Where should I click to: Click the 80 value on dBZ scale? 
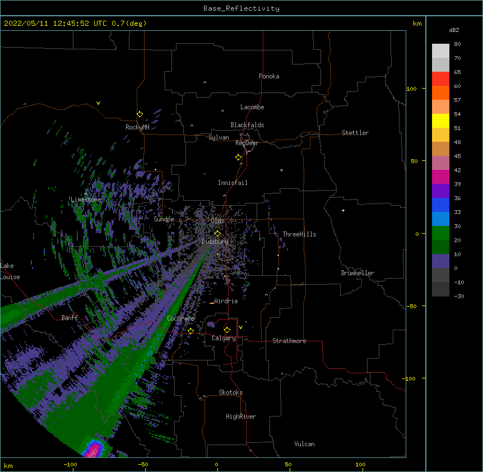pyautogui.click(x=457, y=44)
